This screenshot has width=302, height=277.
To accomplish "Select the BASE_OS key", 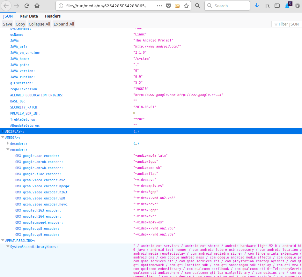I will click(18, 101).
